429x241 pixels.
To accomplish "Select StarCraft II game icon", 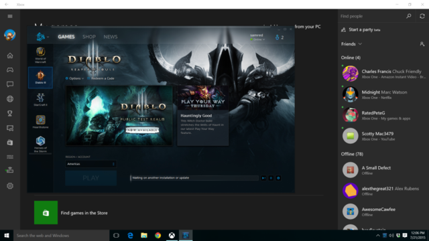I will point(40,100).
